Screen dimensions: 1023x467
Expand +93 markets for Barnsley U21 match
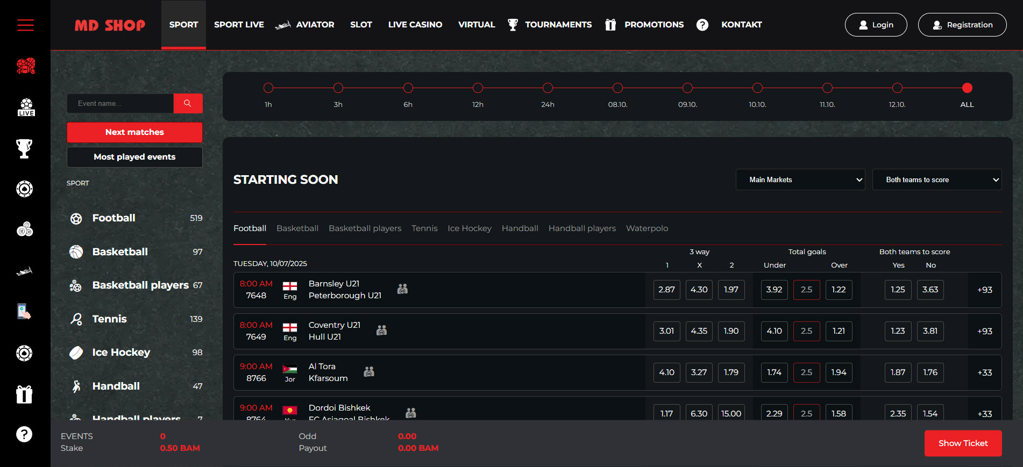[985, 290]
